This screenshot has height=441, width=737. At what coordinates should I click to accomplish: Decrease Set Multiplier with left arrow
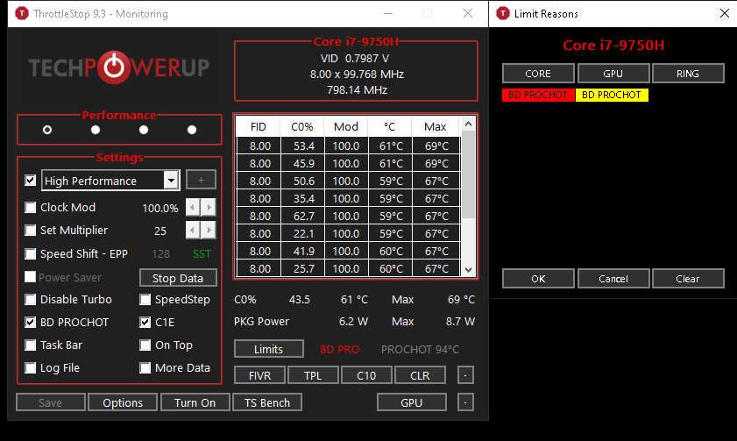[193, 230]
